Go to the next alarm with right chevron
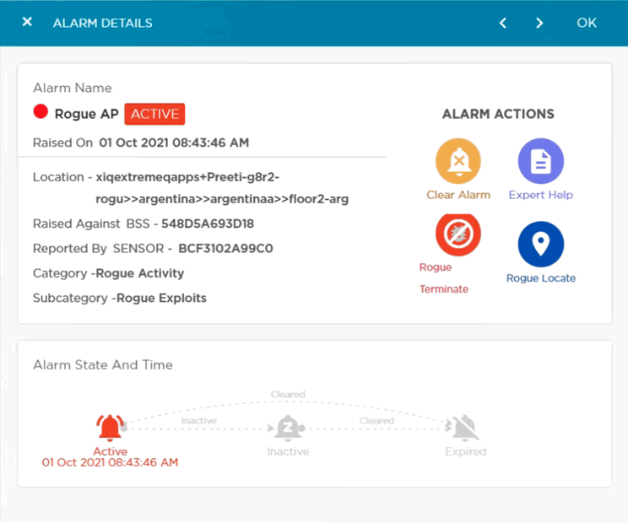 539,23
